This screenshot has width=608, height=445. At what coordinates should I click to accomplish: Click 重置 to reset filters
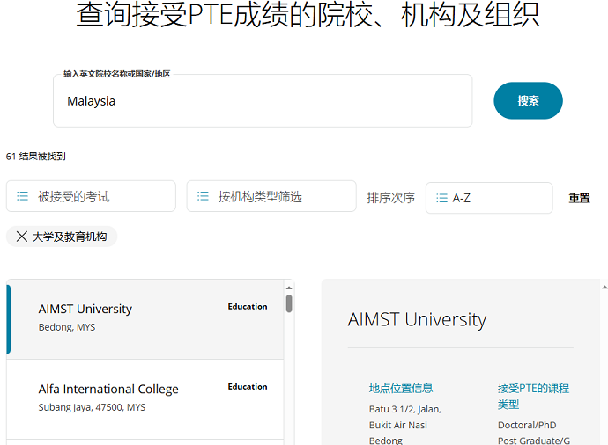[579, 198]
